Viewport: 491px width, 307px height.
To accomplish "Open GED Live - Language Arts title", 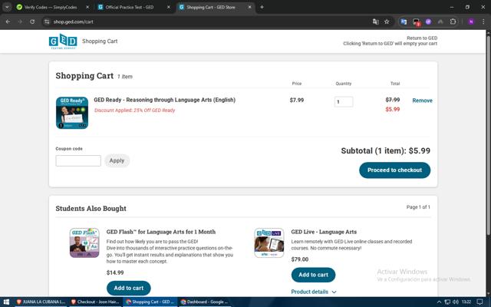I will click(x=324, y=232).
